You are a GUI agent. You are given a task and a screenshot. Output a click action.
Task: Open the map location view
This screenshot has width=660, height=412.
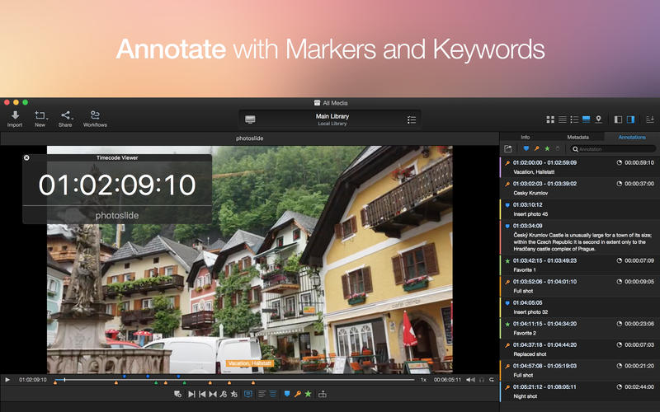point(598,119)
